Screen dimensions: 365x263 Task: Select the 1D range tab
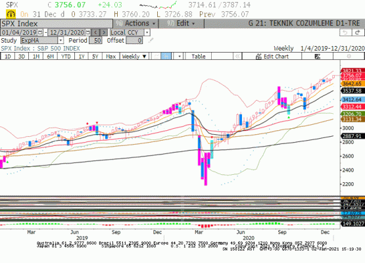pyautogui.click(x=8, y=57)
